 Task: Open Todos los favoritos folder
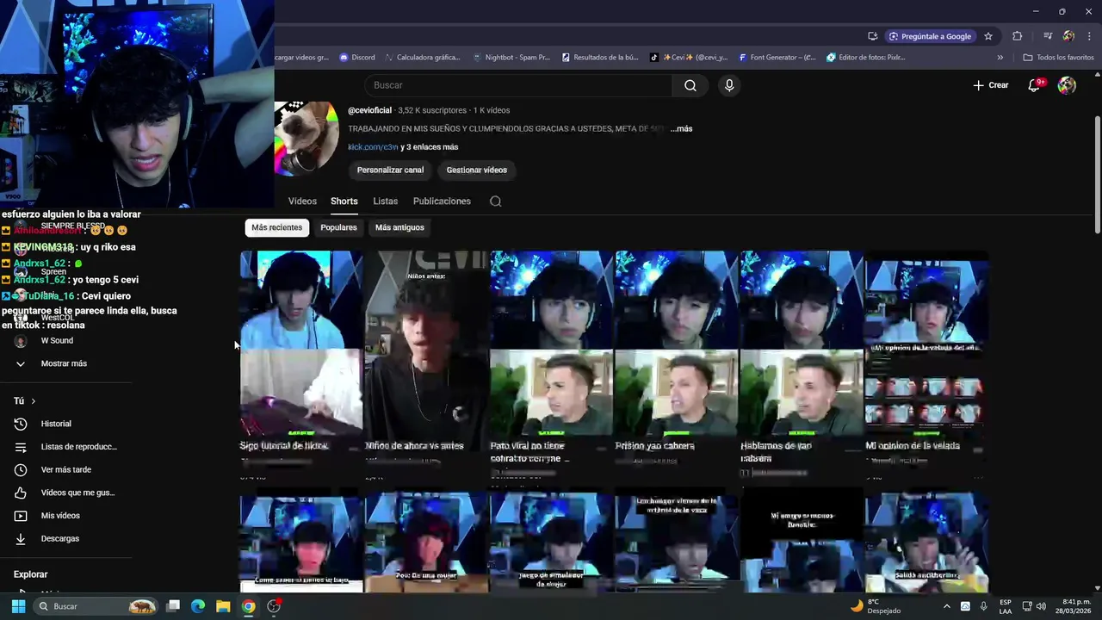tap(1058, 58)
